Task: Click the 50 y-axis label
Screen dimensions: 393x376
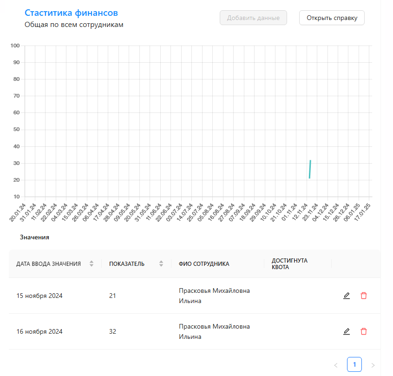Action: [16, 129]
